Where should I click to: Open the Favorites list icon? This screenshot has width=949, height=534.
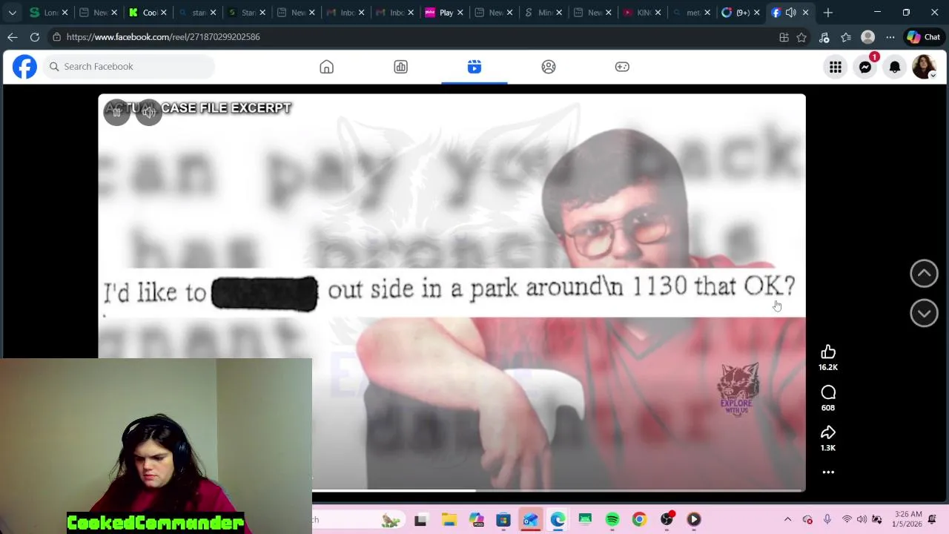[846, 37]
